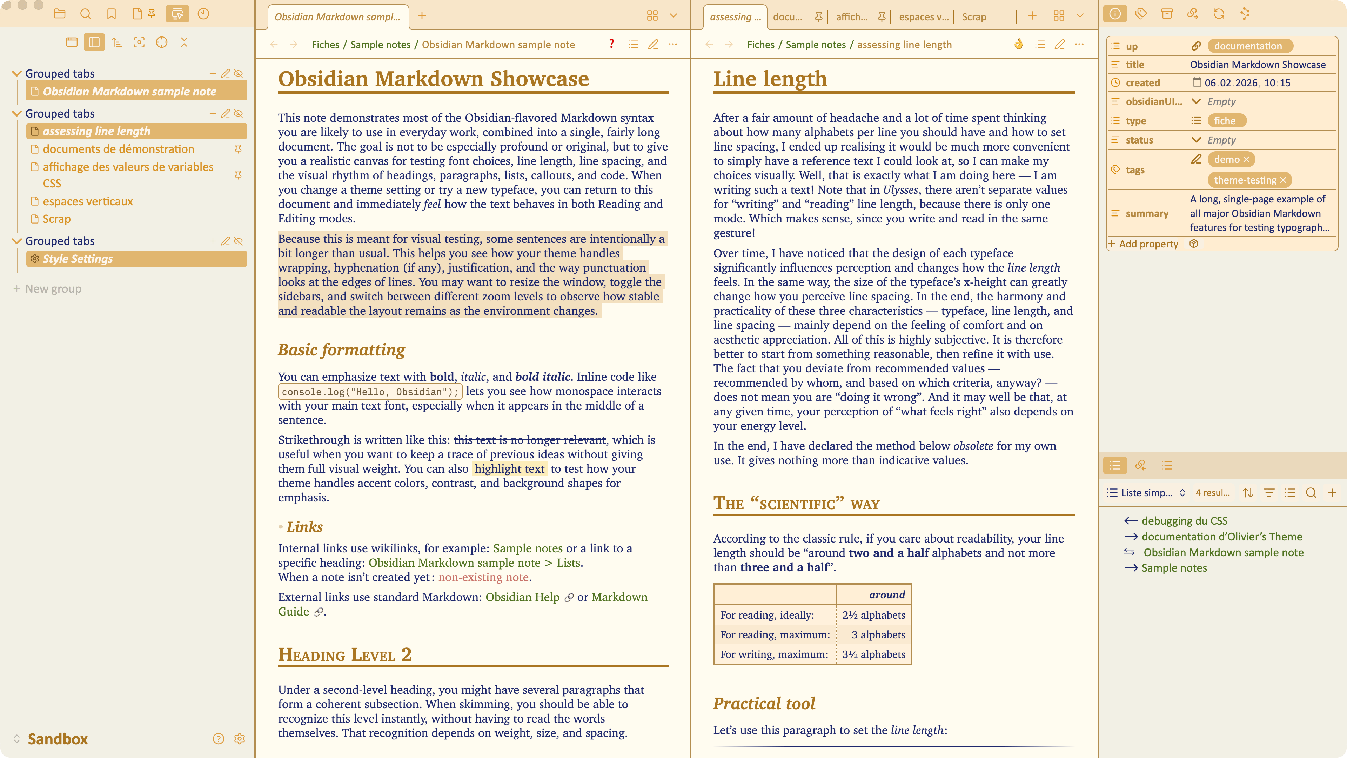This screenshot has width=1347, height=758.
Task: Open recent files clock icon
Action: pyautogui.click(x=203, y=14)
